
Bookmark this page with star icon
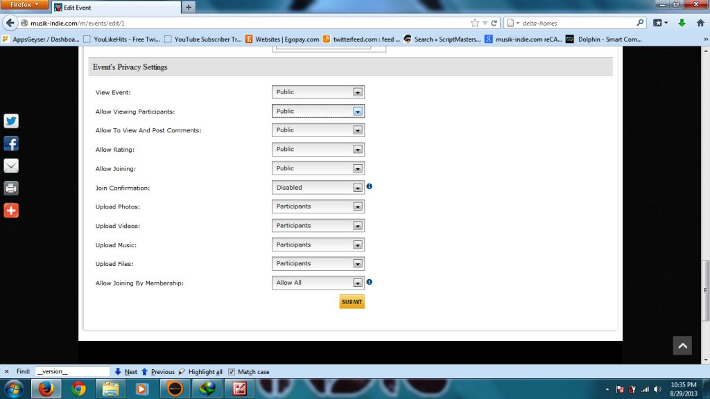point(474,23)
